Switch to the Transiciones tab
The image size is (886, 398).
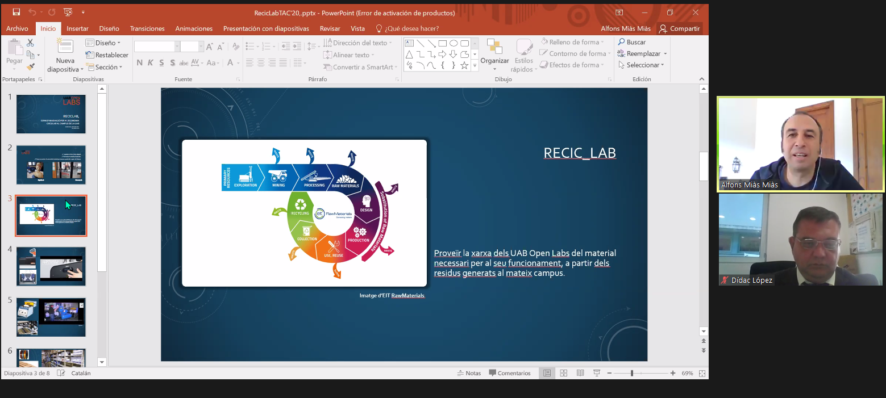click(x=147, y=28)
